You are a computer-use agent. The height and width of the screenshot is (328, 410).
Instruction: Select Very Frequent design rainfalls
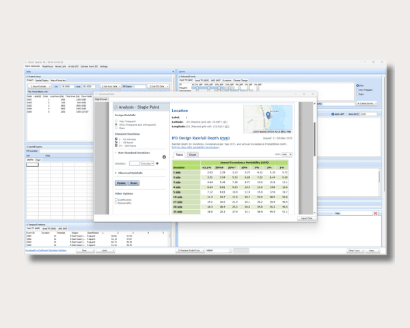pyautogui.click(x=117, y=122)
